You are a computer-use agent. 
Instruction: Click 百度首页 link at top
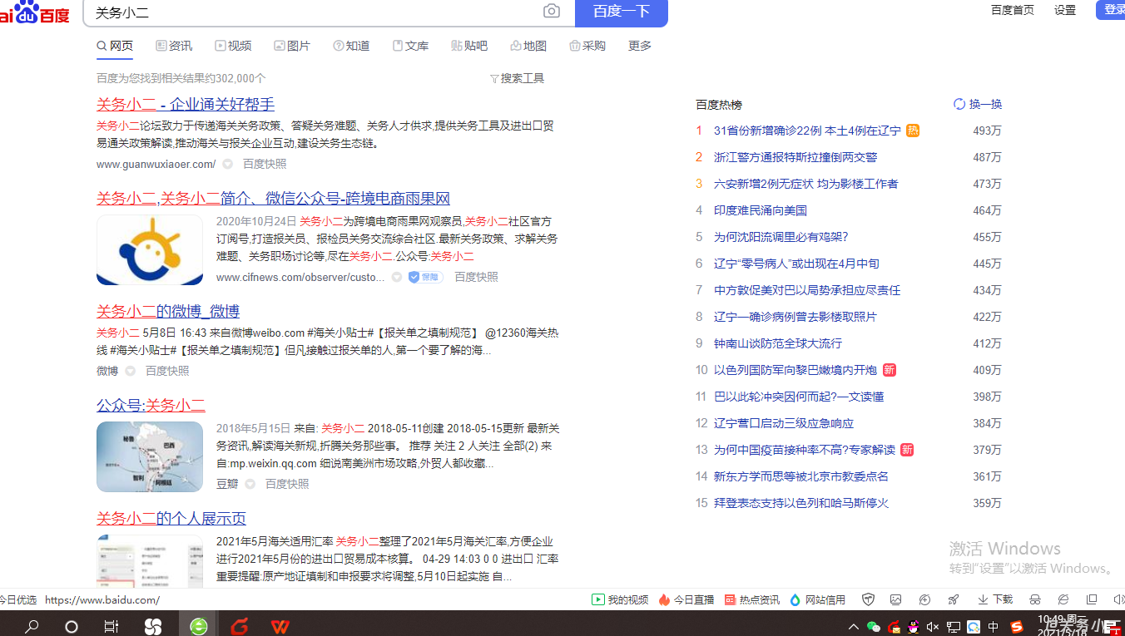click(x=1013, y=10)
